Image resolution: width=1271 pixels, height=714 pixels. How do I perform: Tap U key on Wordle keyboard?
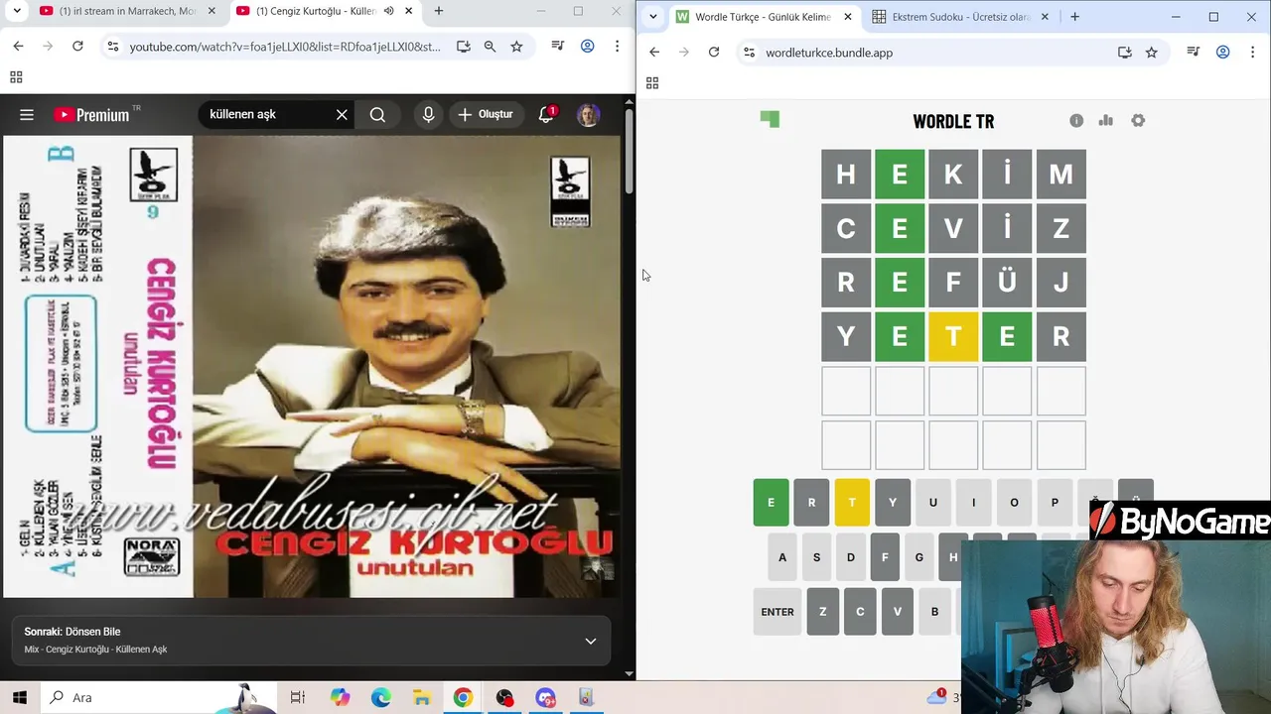(932, 502)
